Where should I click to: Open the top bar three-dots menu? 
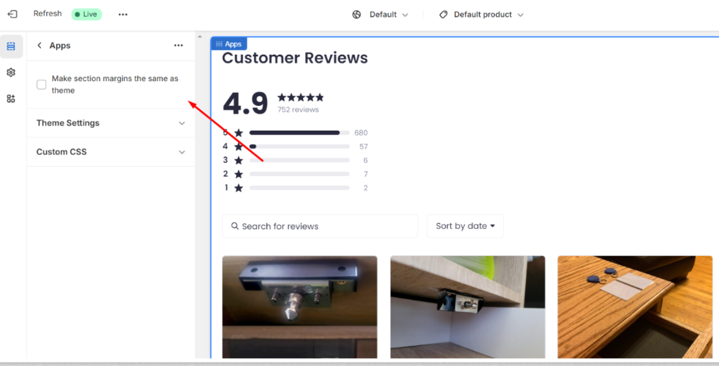point(123,15)
